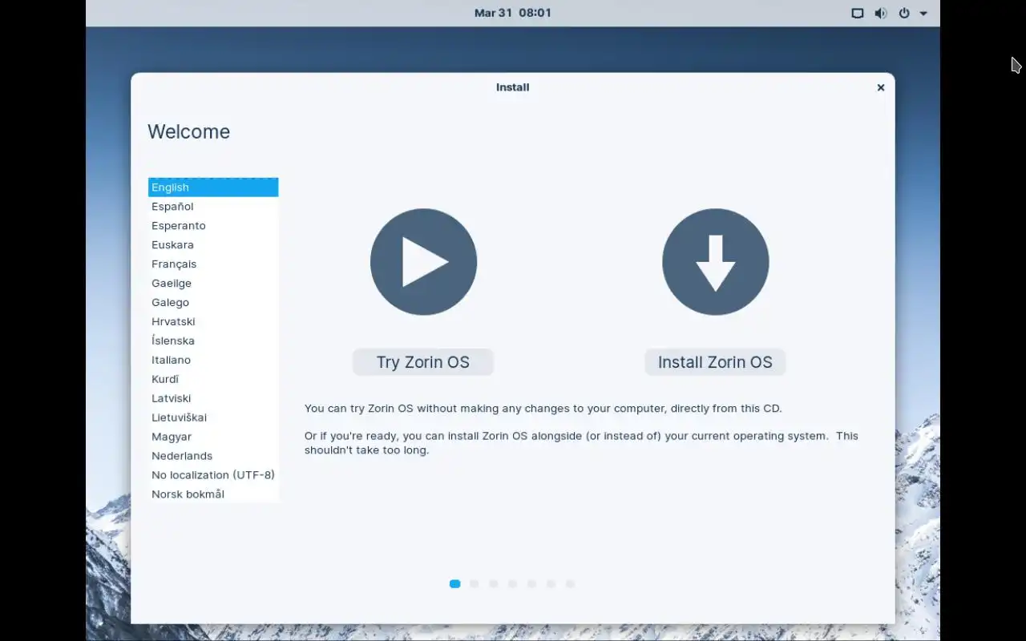The width and height of the screenshot is (1026, 641).
Task: Click the large play circle icon
Action: [x=423, y=262]
